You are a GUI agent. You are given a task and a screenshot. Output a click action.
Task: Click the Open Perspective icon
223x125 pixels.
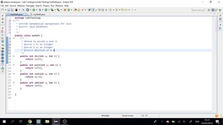coord(209,10)
